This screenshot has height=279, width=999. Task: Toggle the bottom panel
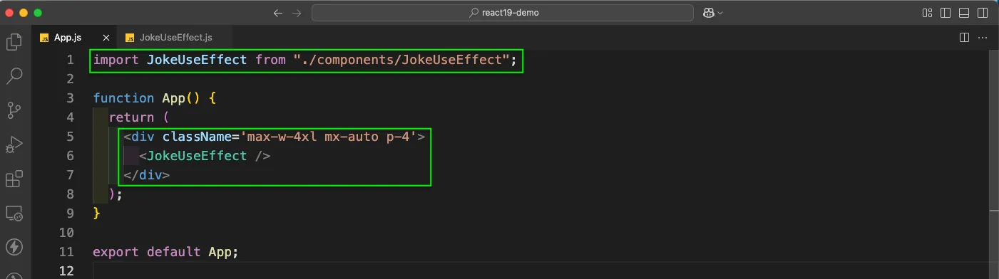click(x=965, y=13)
